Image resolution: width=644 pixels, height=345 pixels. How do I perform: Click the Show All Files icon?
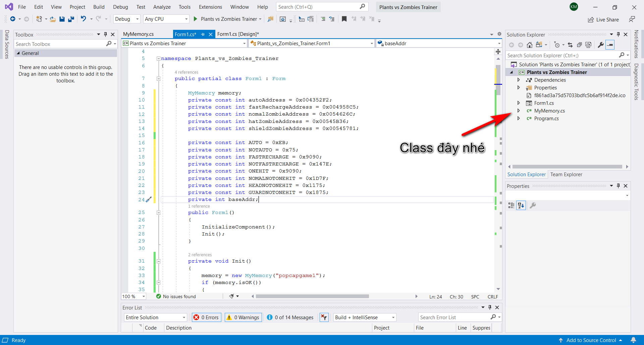(x=588, y=45)
